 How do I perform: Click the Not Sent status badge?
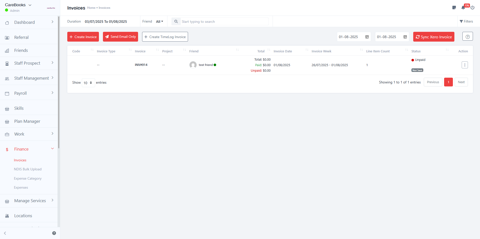coord(417,70)
